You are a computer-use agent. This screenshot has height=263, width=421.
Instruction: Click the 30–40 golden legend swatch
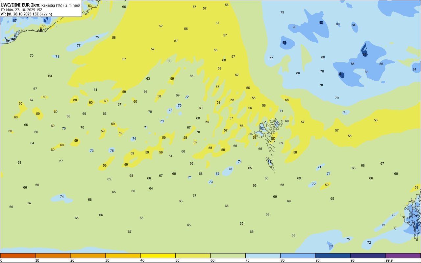tap(123, 255)
